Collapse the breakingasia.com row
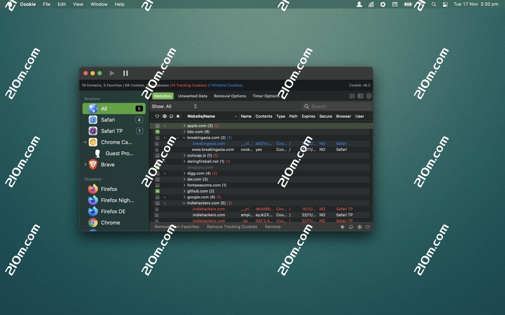This screenshot has height=315, width=505. (184, 138)
